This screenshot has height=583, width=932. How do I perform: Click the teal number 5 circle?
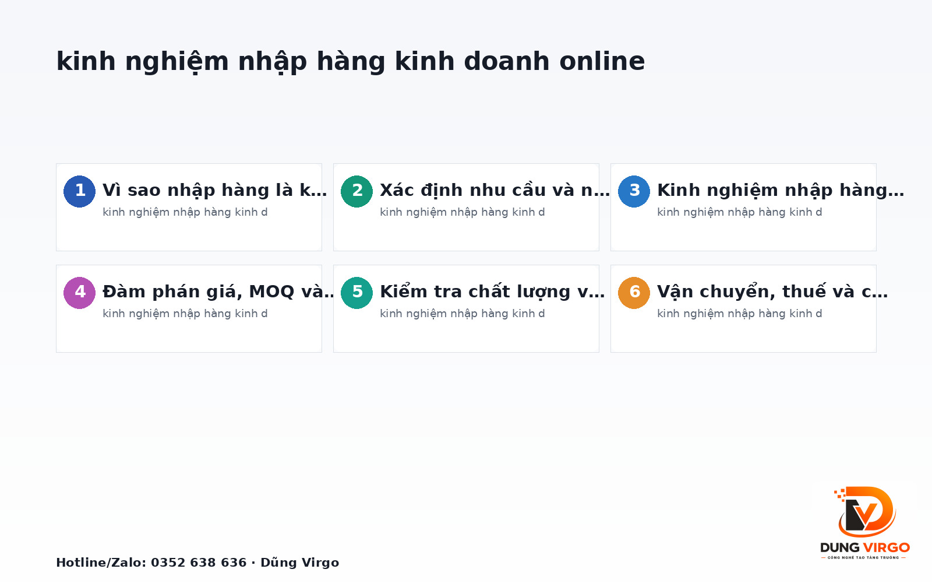pos(356,293)
